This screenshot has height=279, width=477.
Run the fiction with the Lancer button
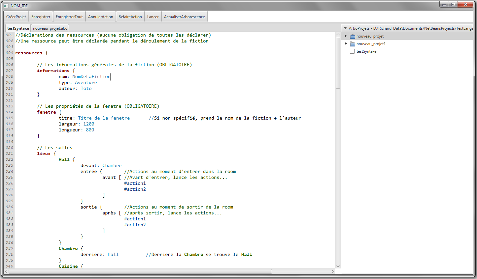153,16
